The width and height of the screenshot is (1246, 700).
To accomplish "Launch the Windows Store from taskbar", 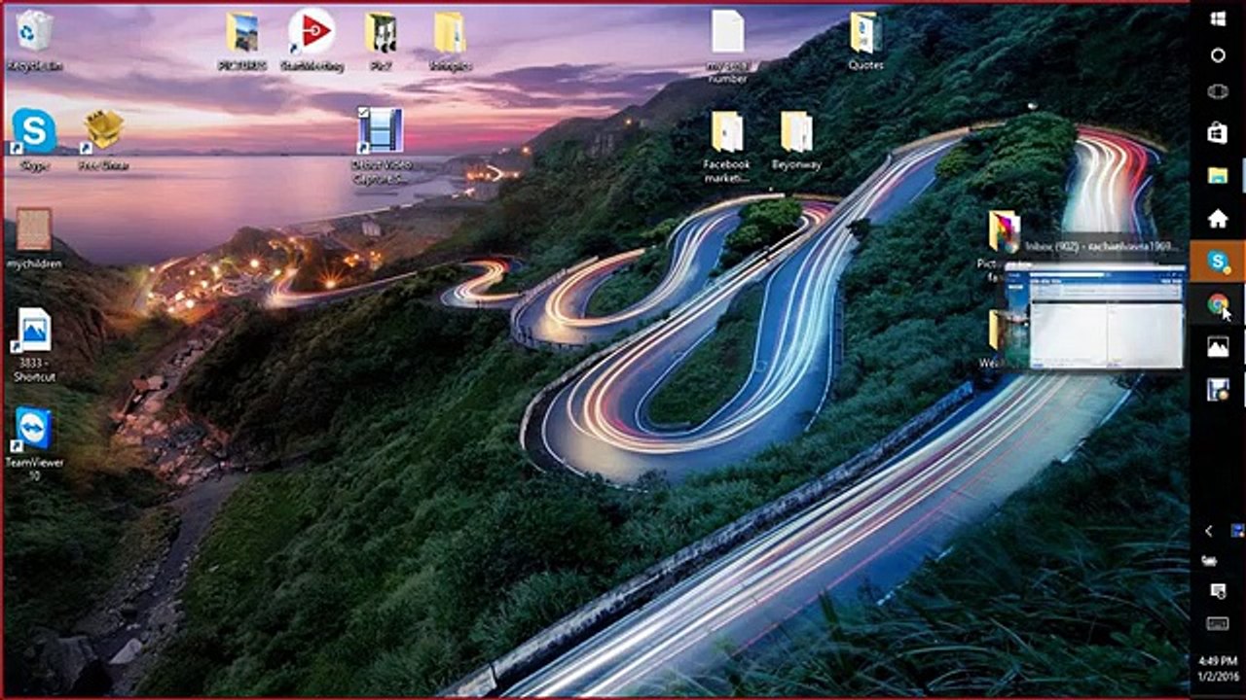I will [x=1218, y=133].
